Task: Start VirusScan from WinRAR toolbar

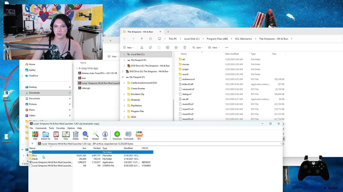Action: [117, 135]
